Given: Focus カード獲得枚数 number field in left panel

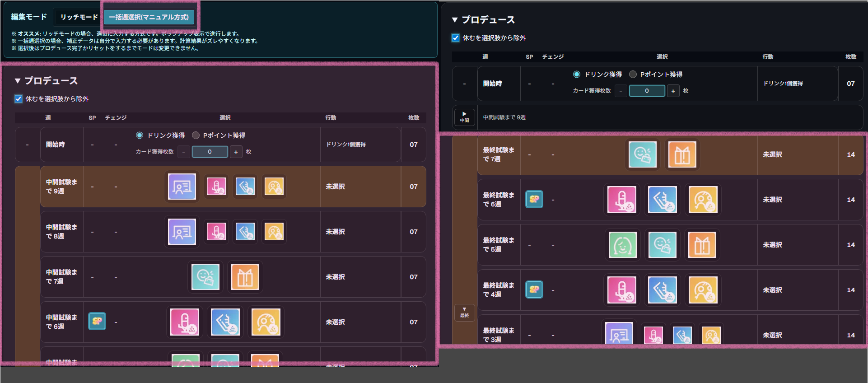Looking at the screenshot, I should [x=210, y=152].
